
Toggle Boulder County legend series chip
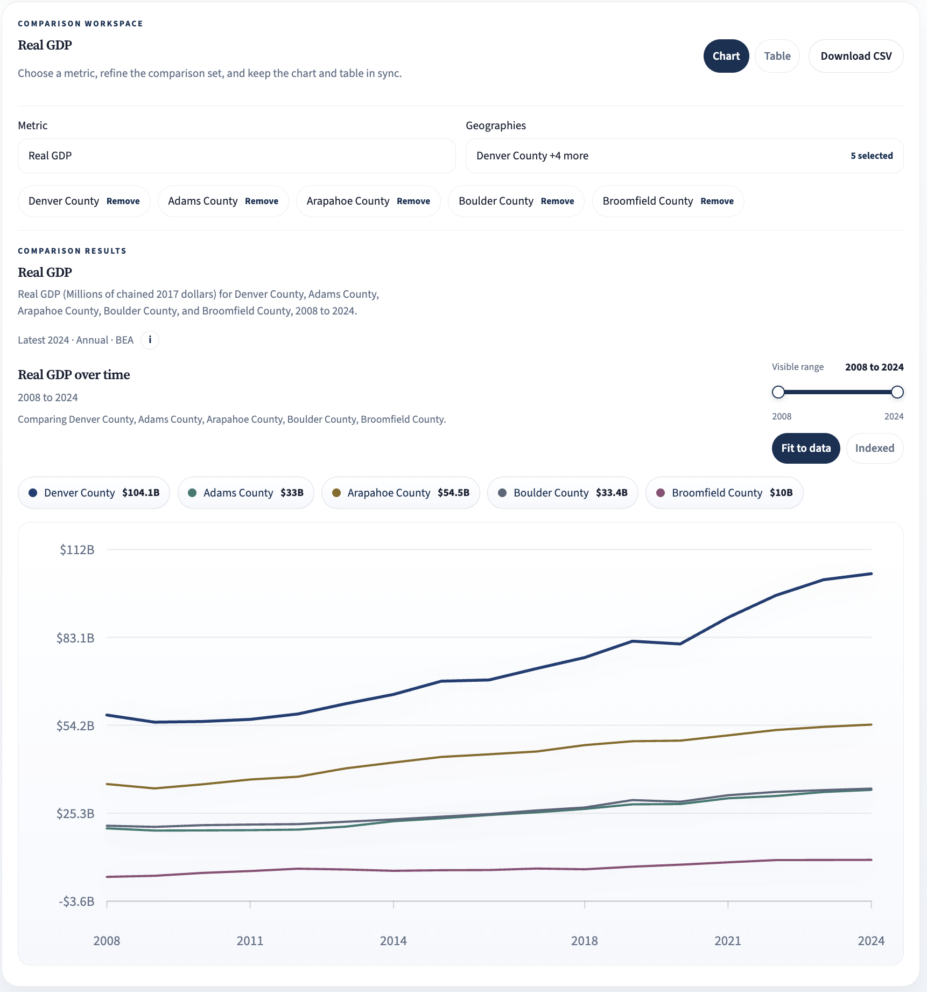tap(563, 493)
